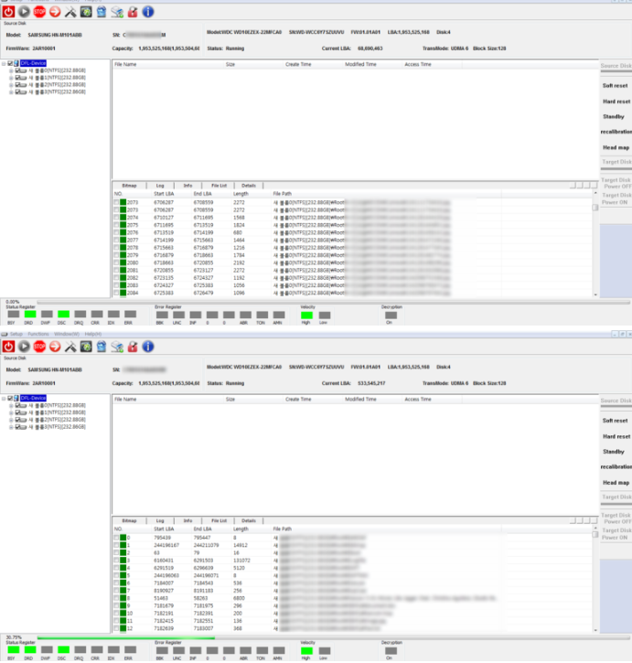Toggle checkbox for volume 0 NTFS, top window
This screenshot has height=663, width=632.
17,70
